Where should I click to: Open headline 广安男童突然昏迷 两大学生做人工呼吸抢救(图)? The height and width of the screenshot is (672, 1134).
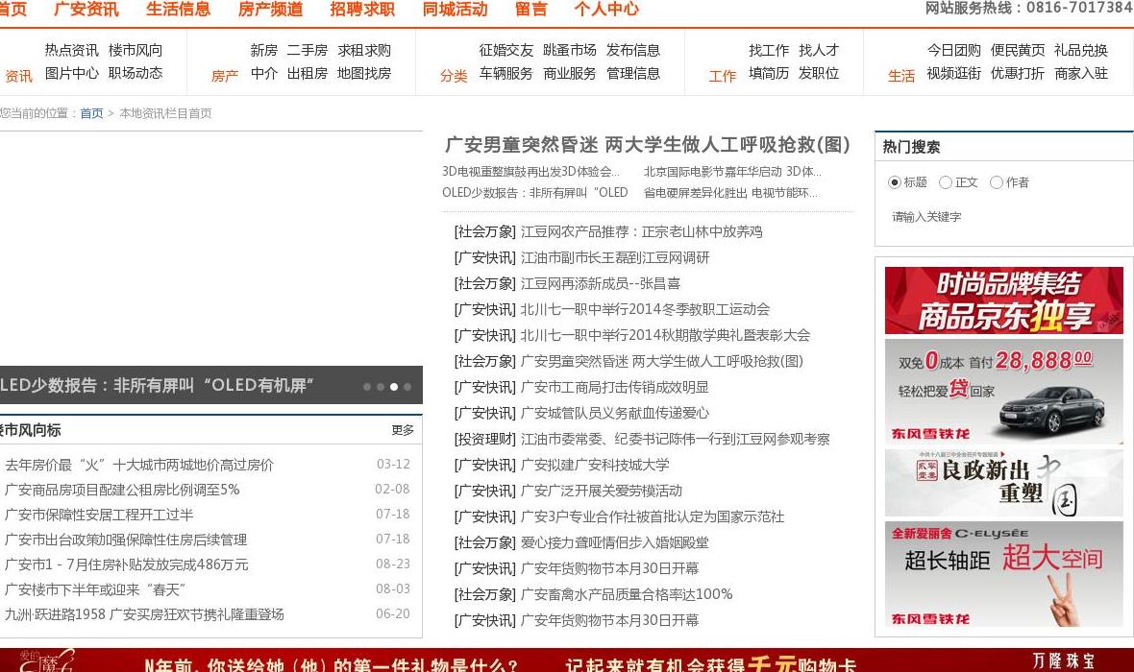pyautogui.click(x=648, y=145)
